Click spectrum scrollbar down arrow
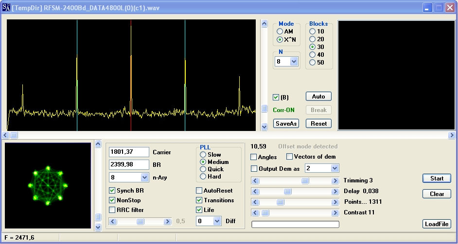Screen dimensions: 458x244 click(x=264, y=127)
